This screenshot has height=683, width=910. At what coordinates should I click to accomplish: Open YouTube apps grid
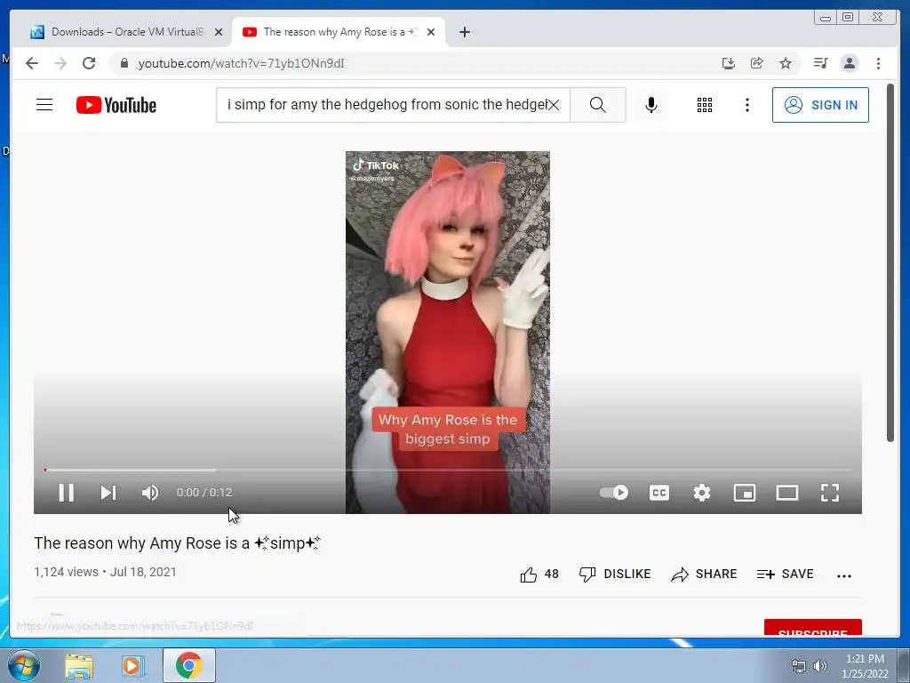(x=705, y=105)
